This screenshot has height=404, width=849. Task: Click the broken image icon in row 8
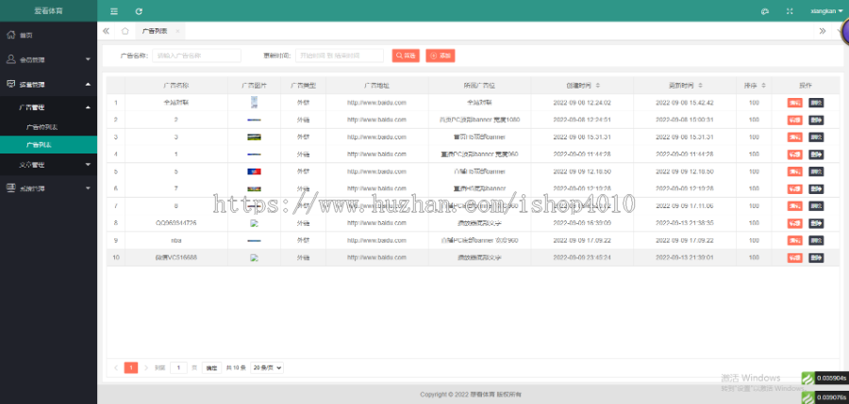254,223
